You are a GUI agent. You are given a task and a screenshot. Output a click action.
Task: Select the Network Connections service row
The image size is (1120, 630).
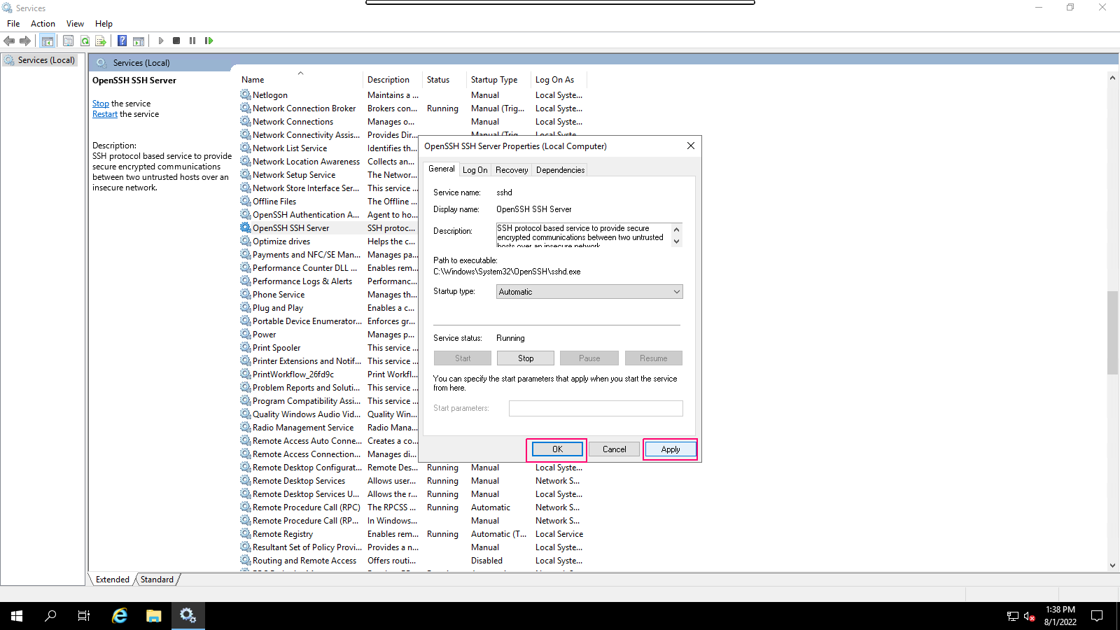(x=413, y=122)
